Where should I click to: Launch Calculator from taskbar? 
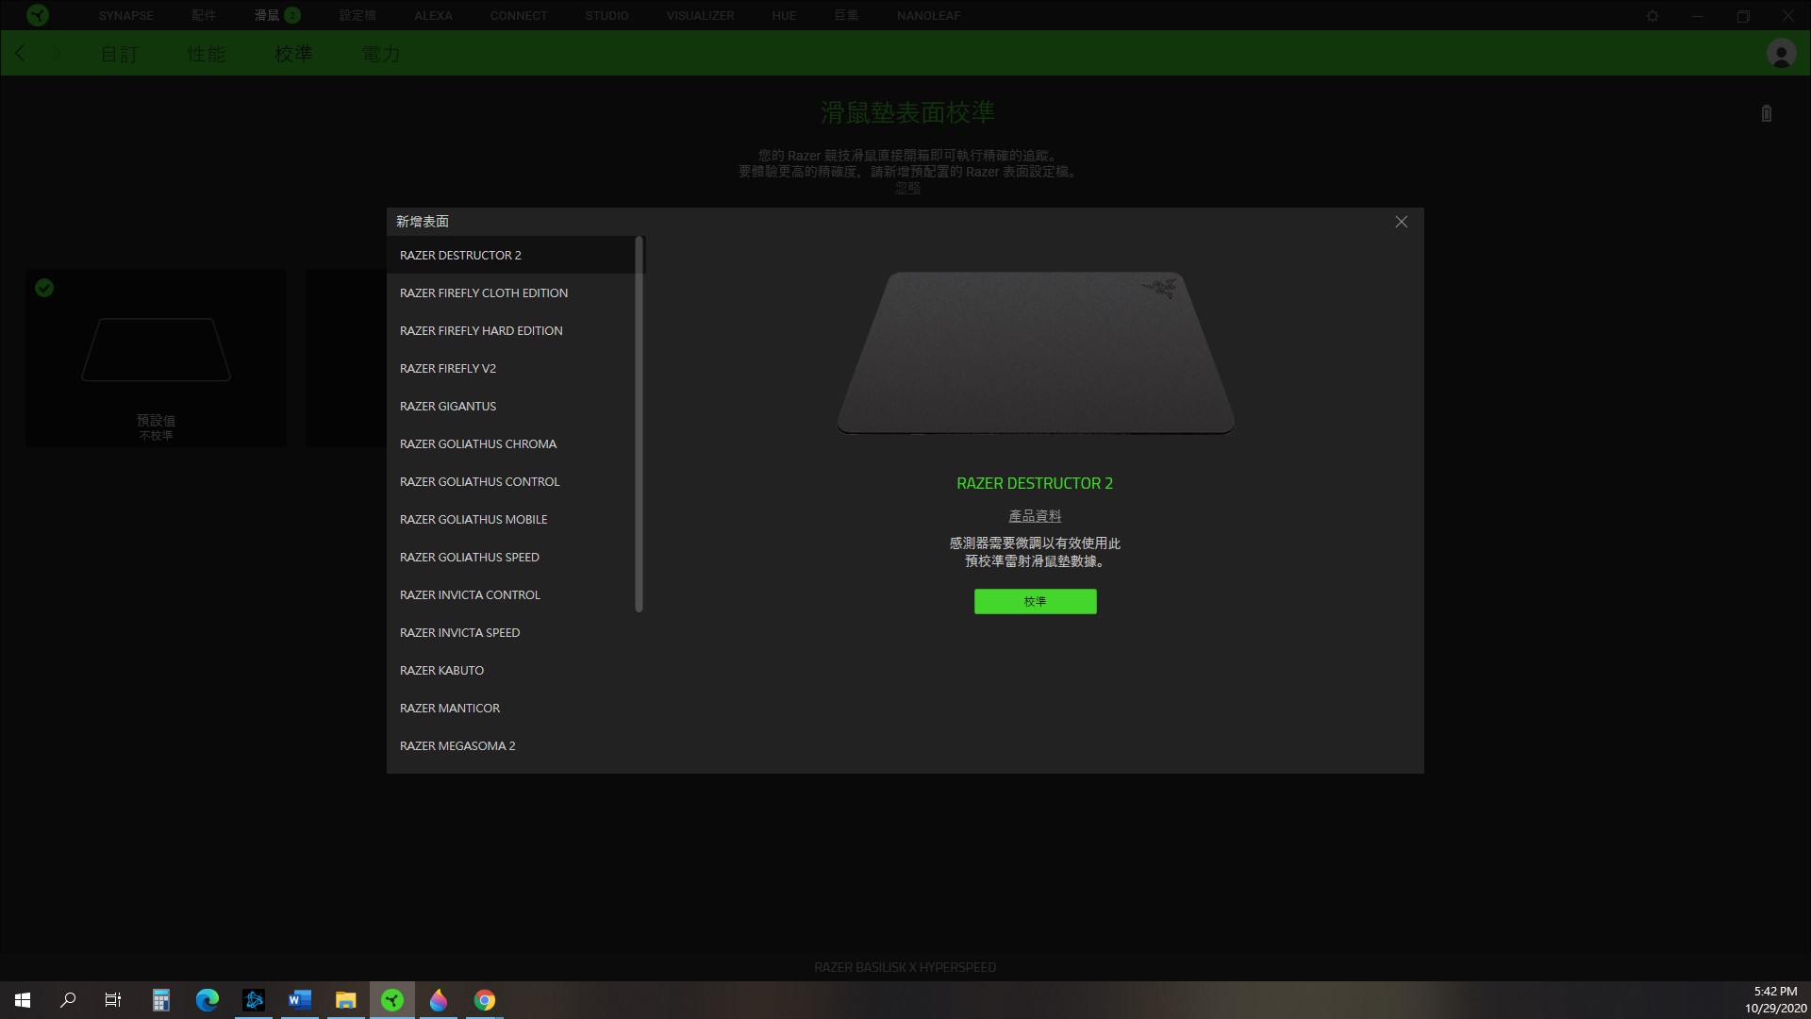click(x=161, y=1000)
